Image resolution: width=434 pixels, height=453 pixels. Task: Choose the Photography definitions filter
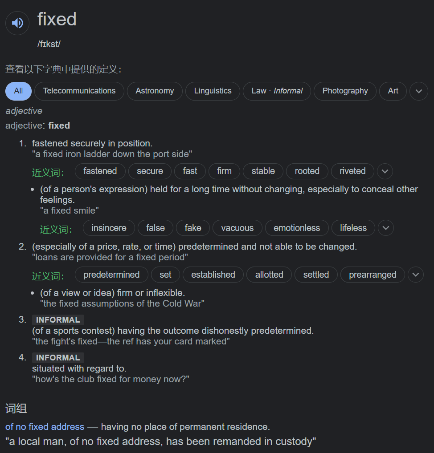[x=345, y=91]
